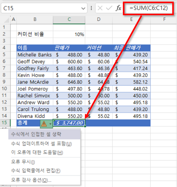Click the formula bar with =SUM(C6:C12)
The image size is (177, 187).
148,8
